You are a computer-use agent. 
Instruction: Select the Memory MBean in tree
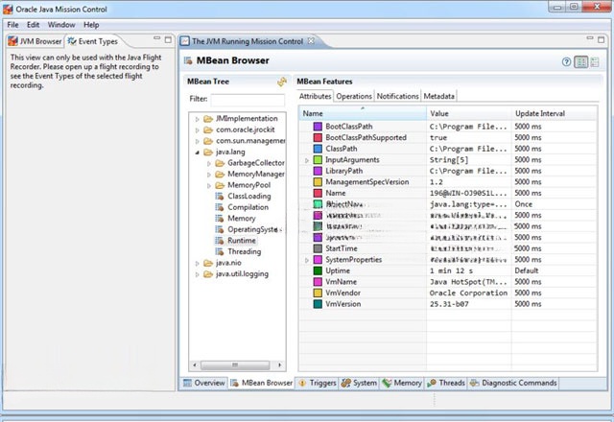[241, 219]
